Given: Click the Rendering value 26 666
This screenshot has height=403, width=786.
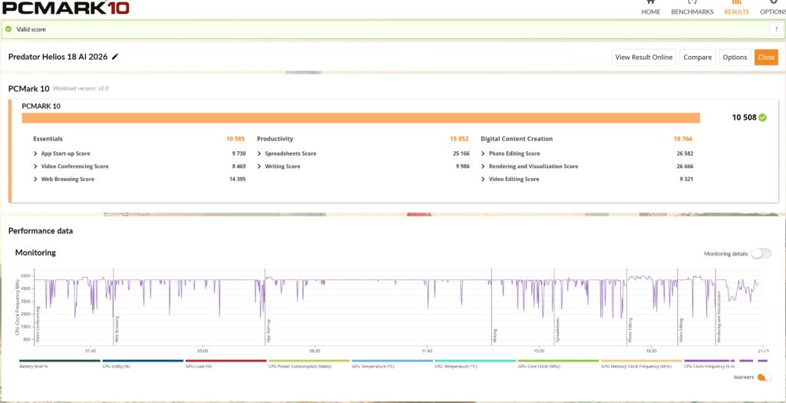Looking at the screenshot, I should [685, 167].
